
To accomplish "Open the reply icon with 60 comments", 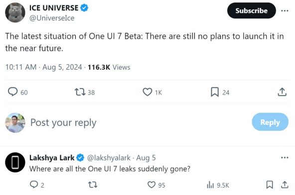I will [12, 92].
